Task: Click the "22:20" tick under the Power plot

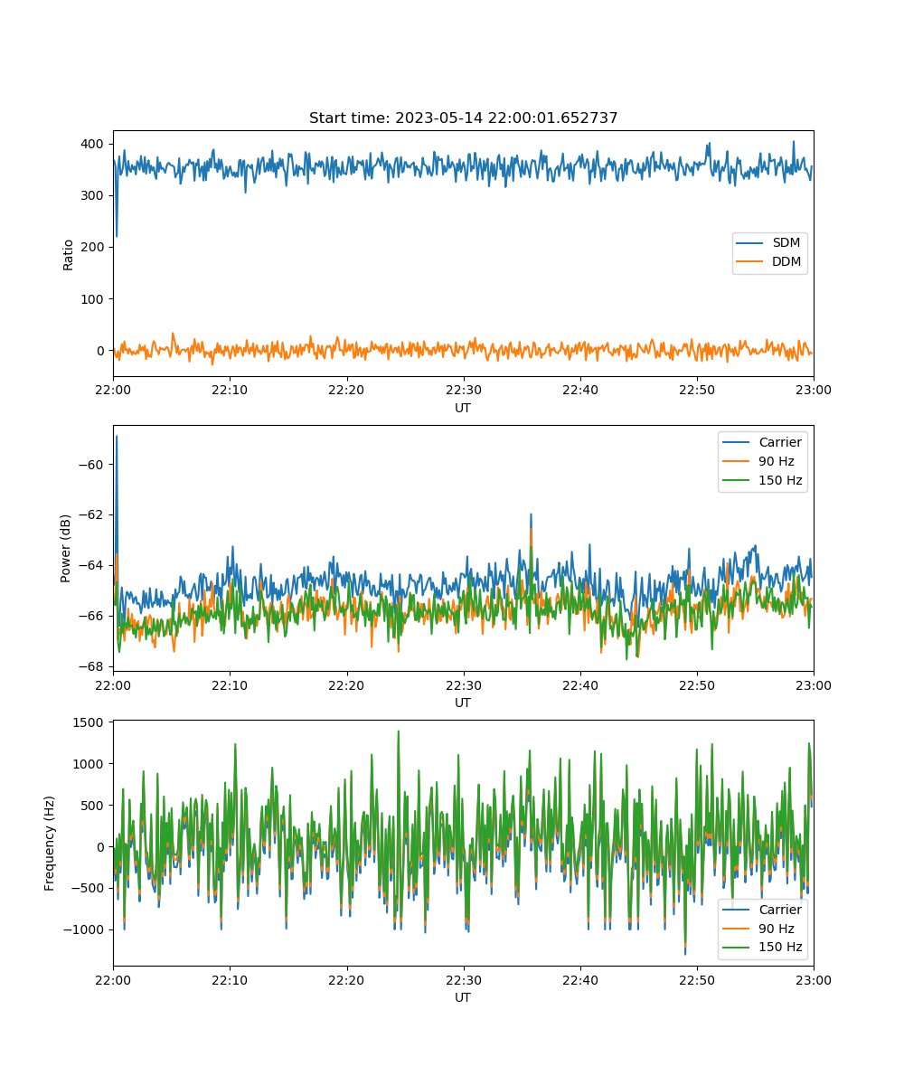Action: point(346,684)
